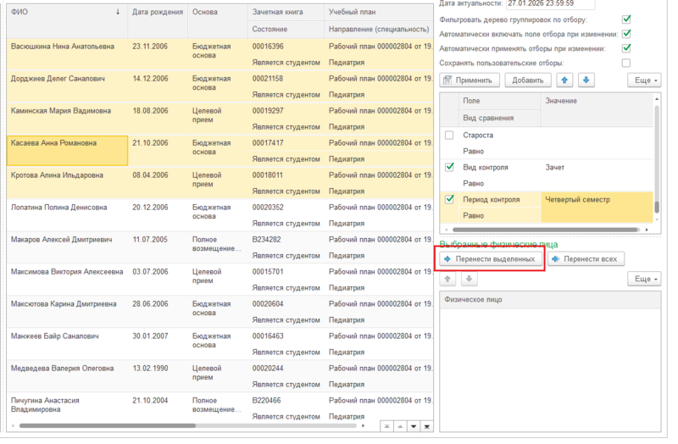
Task: Open the 'Еще' menu above Физическое лицо list
Action: pyautogui.click(x=645, y=279)
